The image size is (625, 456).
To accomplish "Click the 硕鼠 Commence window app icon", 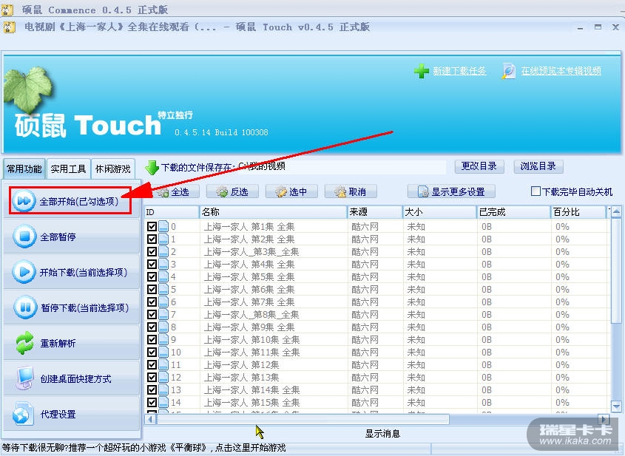I will [7, 10].
